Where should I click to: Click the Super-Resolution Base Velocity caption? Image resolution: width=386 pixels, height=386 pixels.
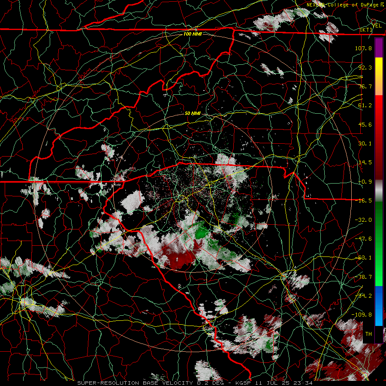point(195,383)
